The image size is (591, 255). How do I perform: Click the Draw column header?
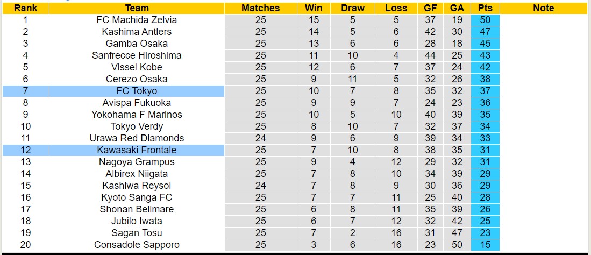point(352,8)
